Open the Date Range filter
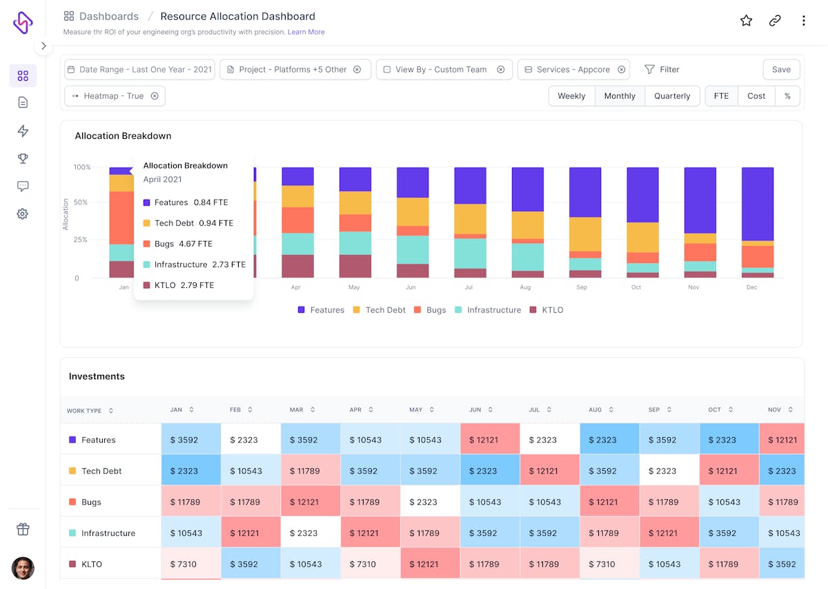This screenshot has height=589, width=828. [x=139, y=69]
